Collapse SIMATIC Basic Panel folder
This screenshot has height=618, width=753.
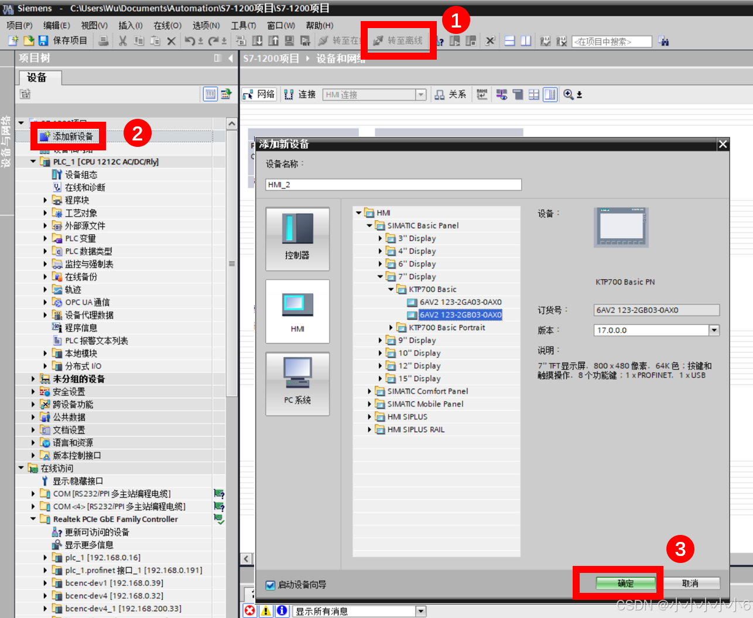(369, 225)
